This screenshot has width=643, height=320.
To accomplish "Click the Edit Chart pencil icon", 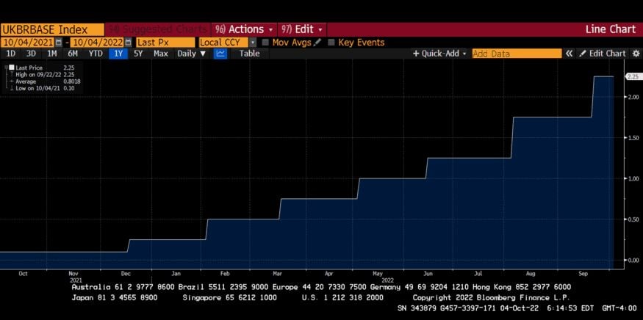I will [583, 54].
